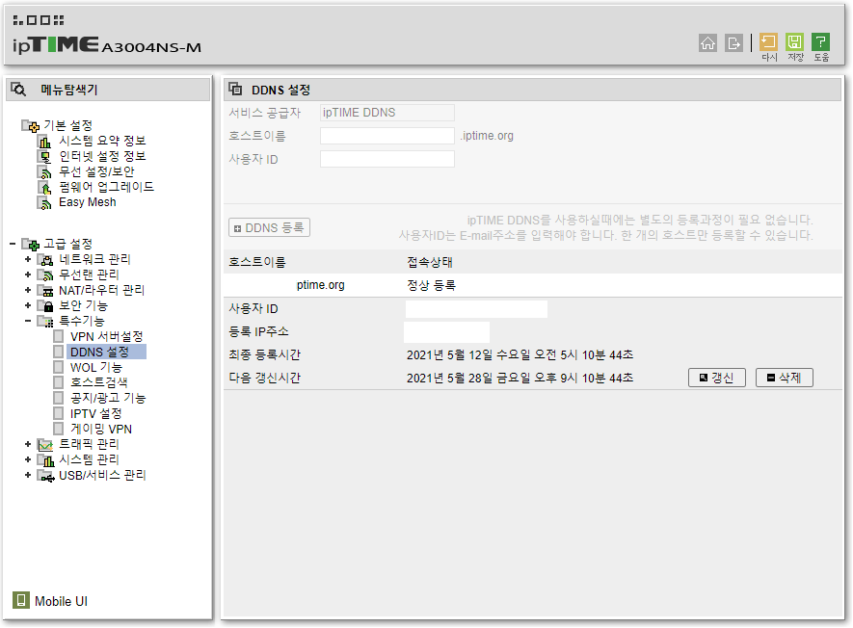Open 게이밍 VPN menu item
The height and width of the screenshot is (628, 853).
point(100,429)
